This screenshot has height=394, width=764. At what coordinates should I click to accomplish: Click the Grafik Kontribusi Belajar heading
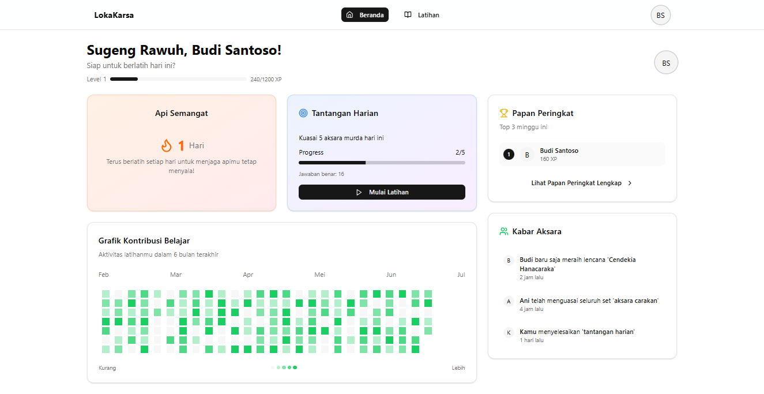tap(144, 241)
